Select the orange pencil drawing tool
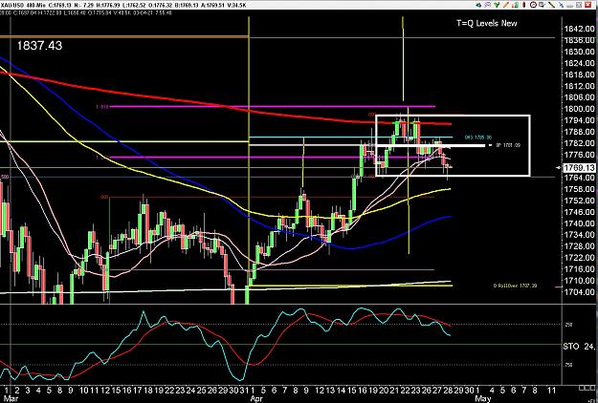This screenshot has height=403, width=598. click(506, 5)
